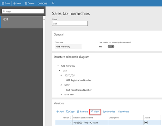Remove the selected version
Screen dimensions: 162x126
(x=82, y=112)
